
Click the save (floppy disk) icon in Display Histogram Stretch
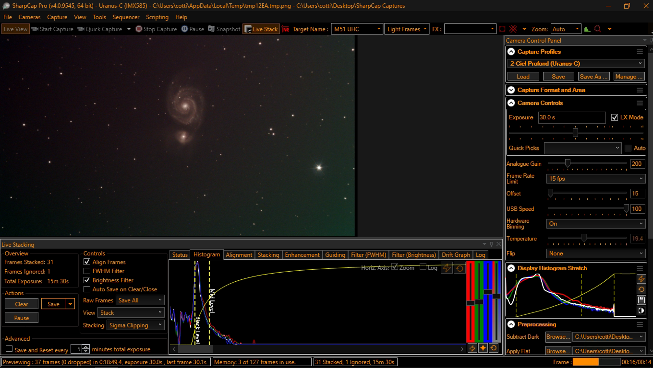click(x=641, y=300)
